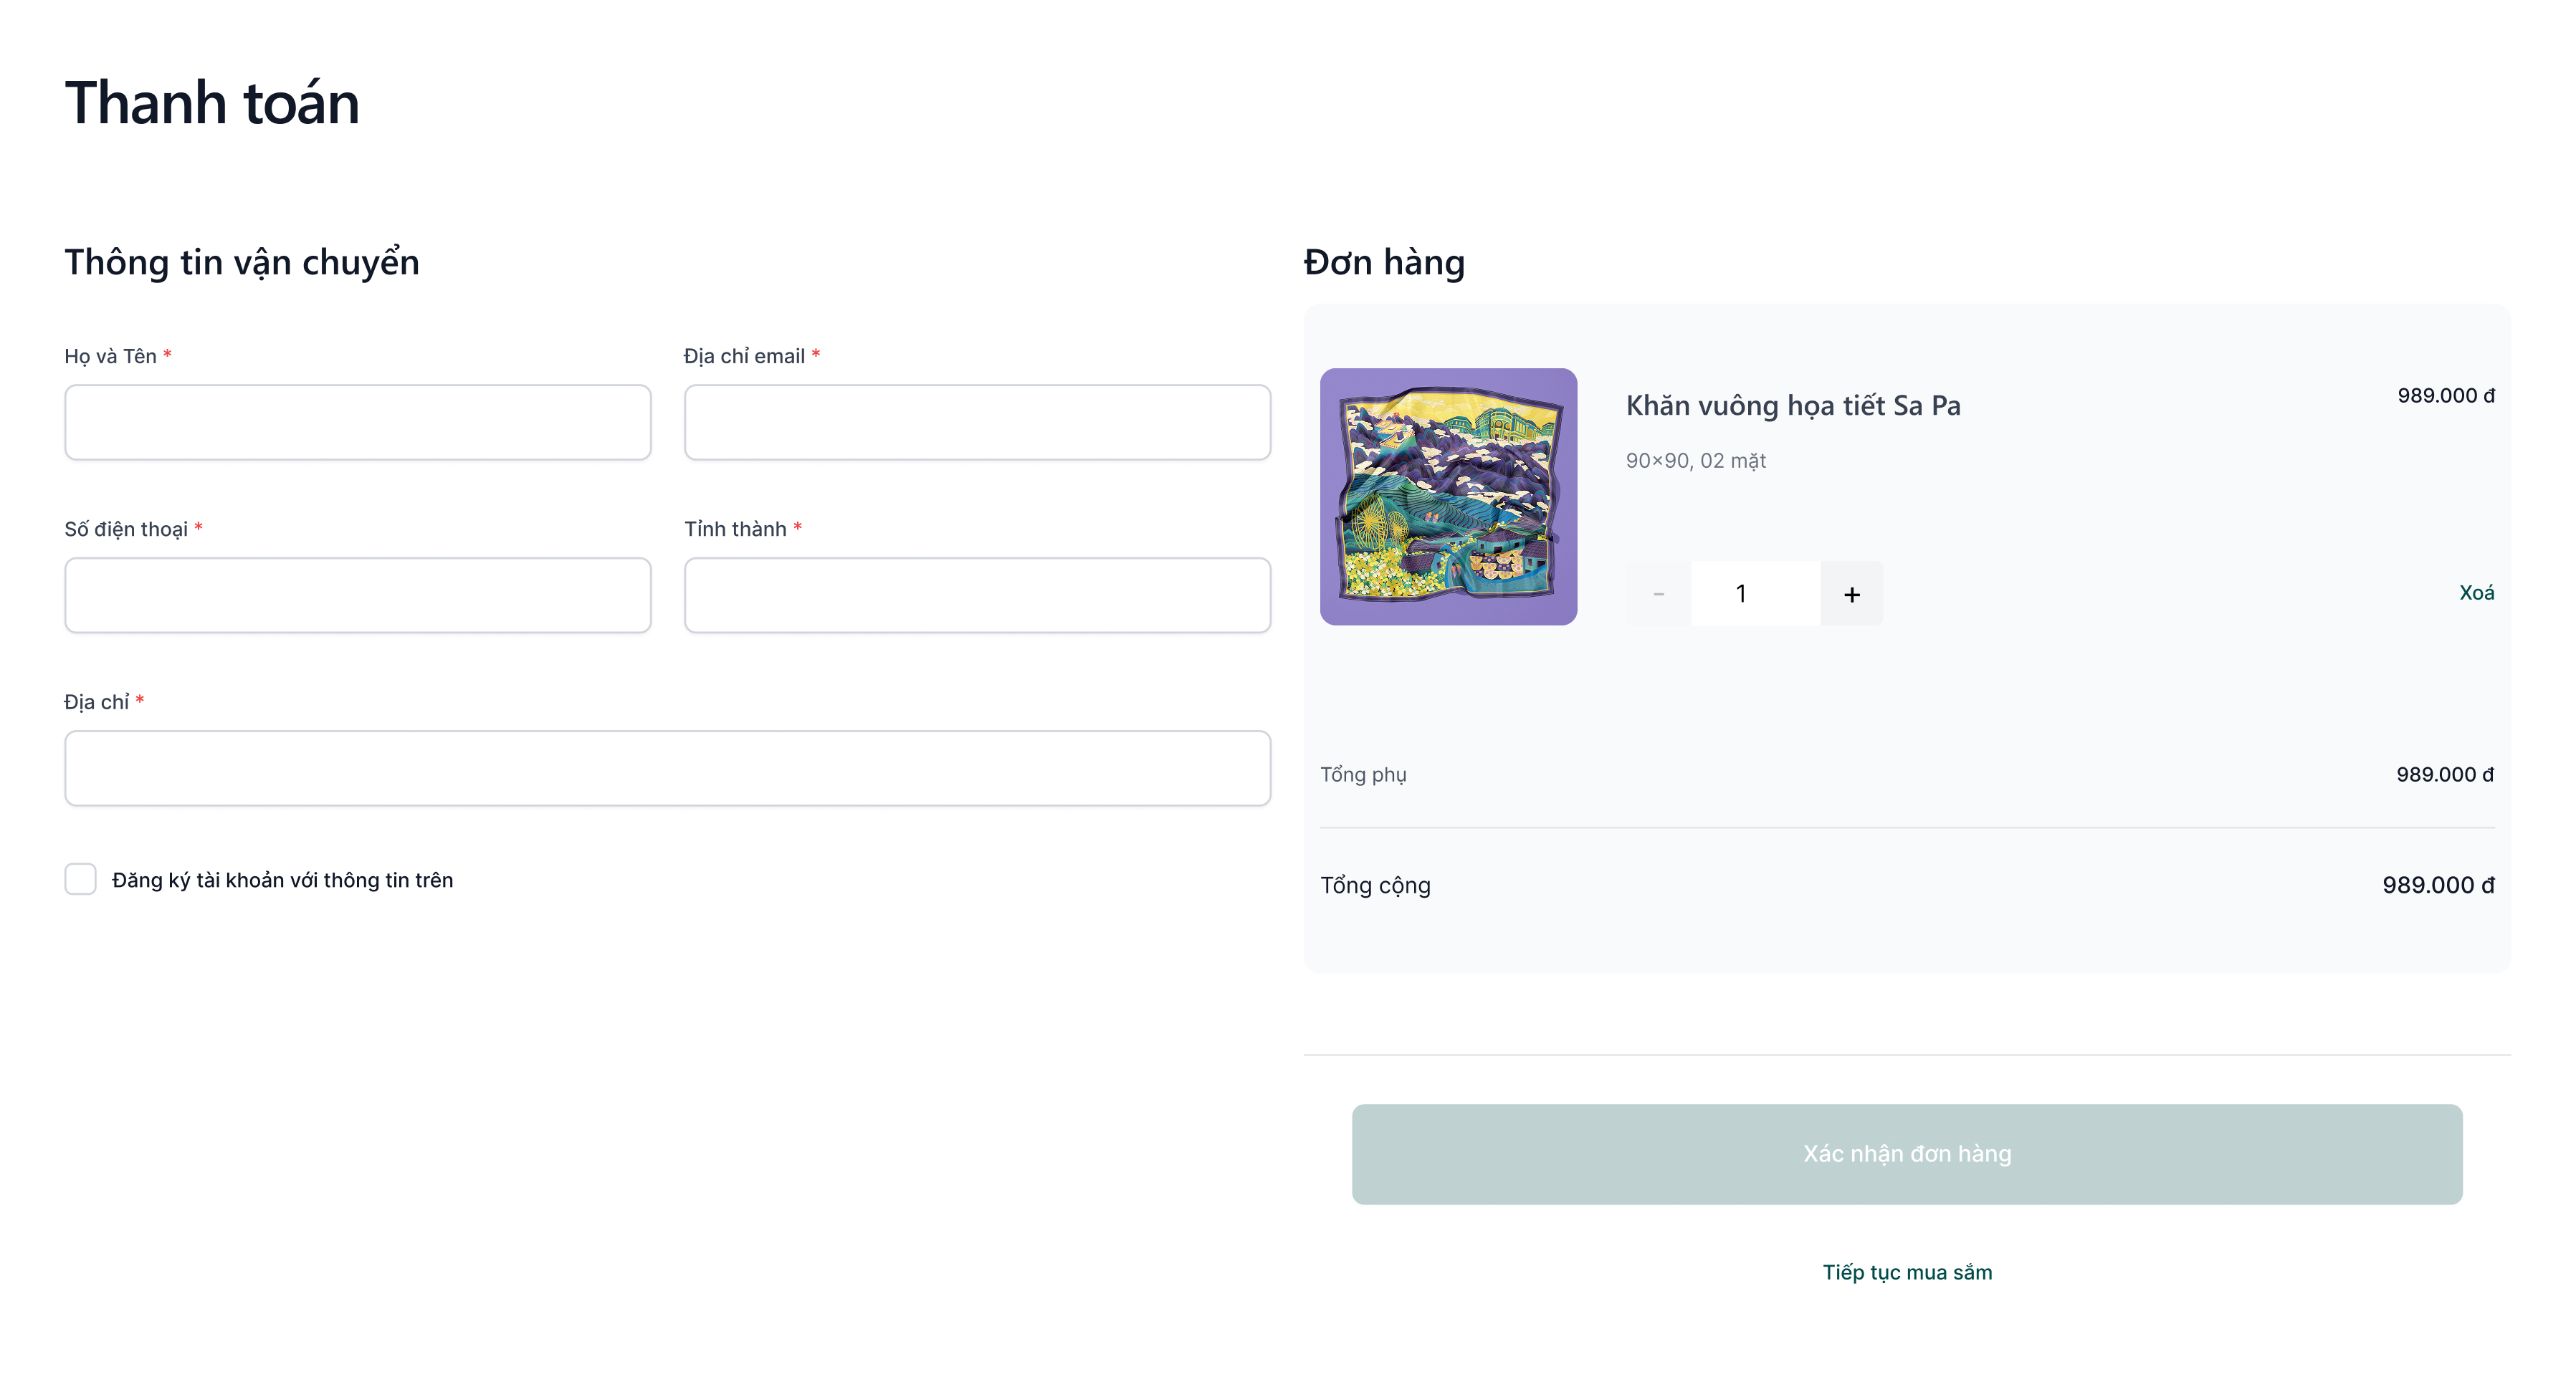Click the full-width Địa chỉ field
2576x1382 pixels.
point(667,769)
